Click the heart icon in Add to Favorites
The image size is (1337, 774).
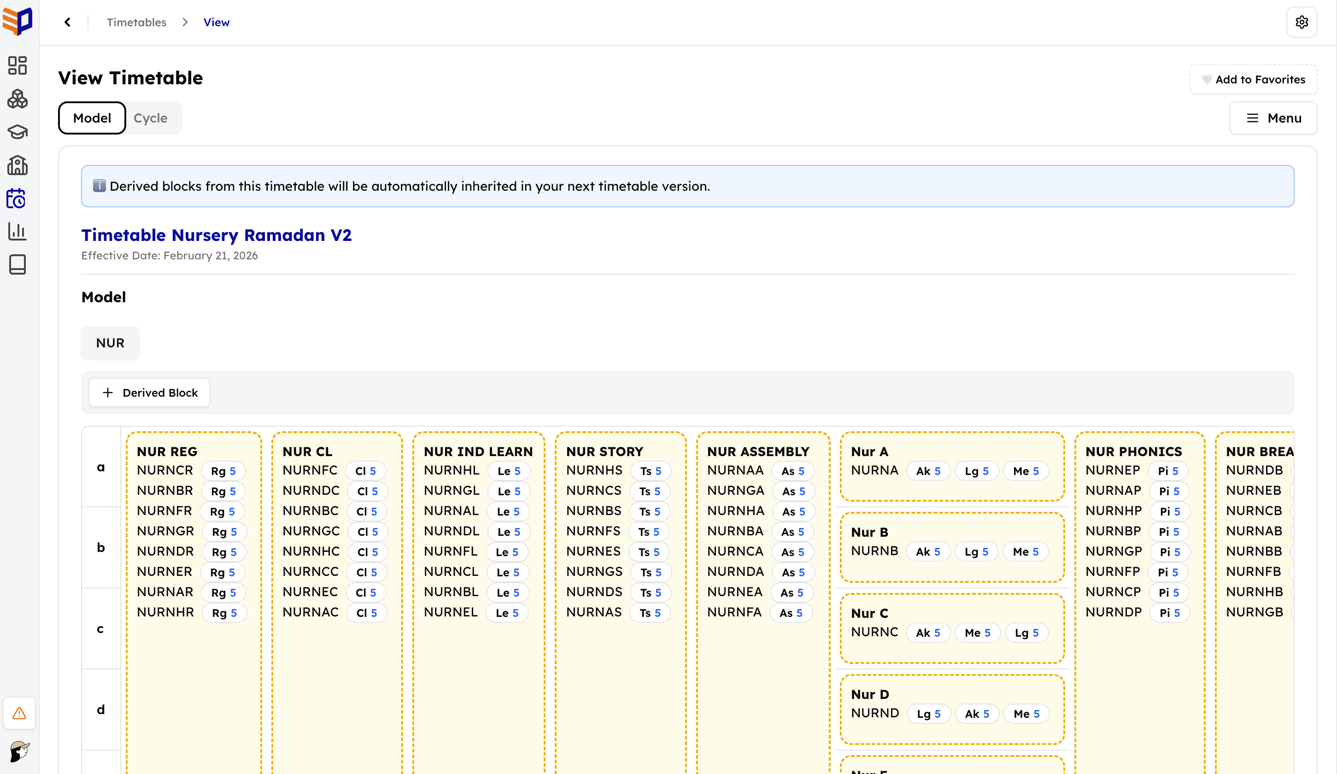[1207, 80]
